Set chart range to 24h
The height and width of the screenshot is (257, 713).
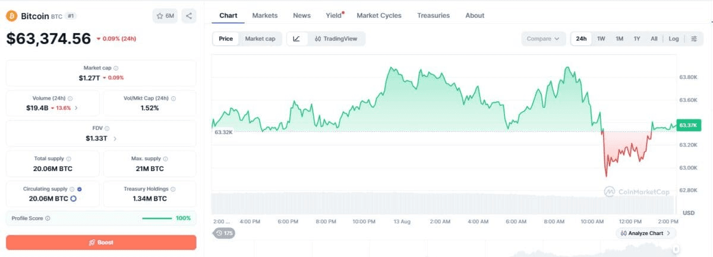[581, 39]
